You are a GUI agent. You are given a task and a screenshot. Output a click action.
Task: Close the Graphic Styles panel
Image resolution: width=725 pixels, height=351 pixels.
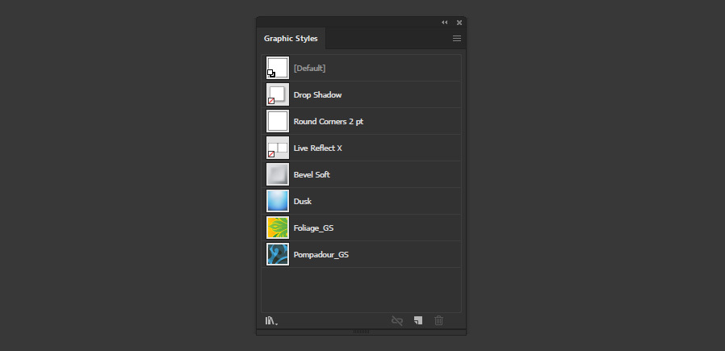click(459, 22)
